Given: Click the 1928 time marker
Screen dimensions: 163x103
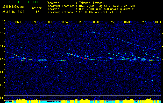Looking at the screenshot, I should (x=127, y=22).
